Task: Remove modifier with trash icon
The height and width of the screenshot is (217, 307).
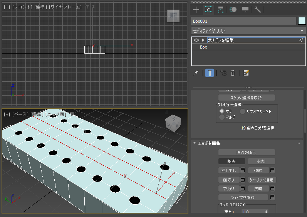Action: click(x=233, y=73)
